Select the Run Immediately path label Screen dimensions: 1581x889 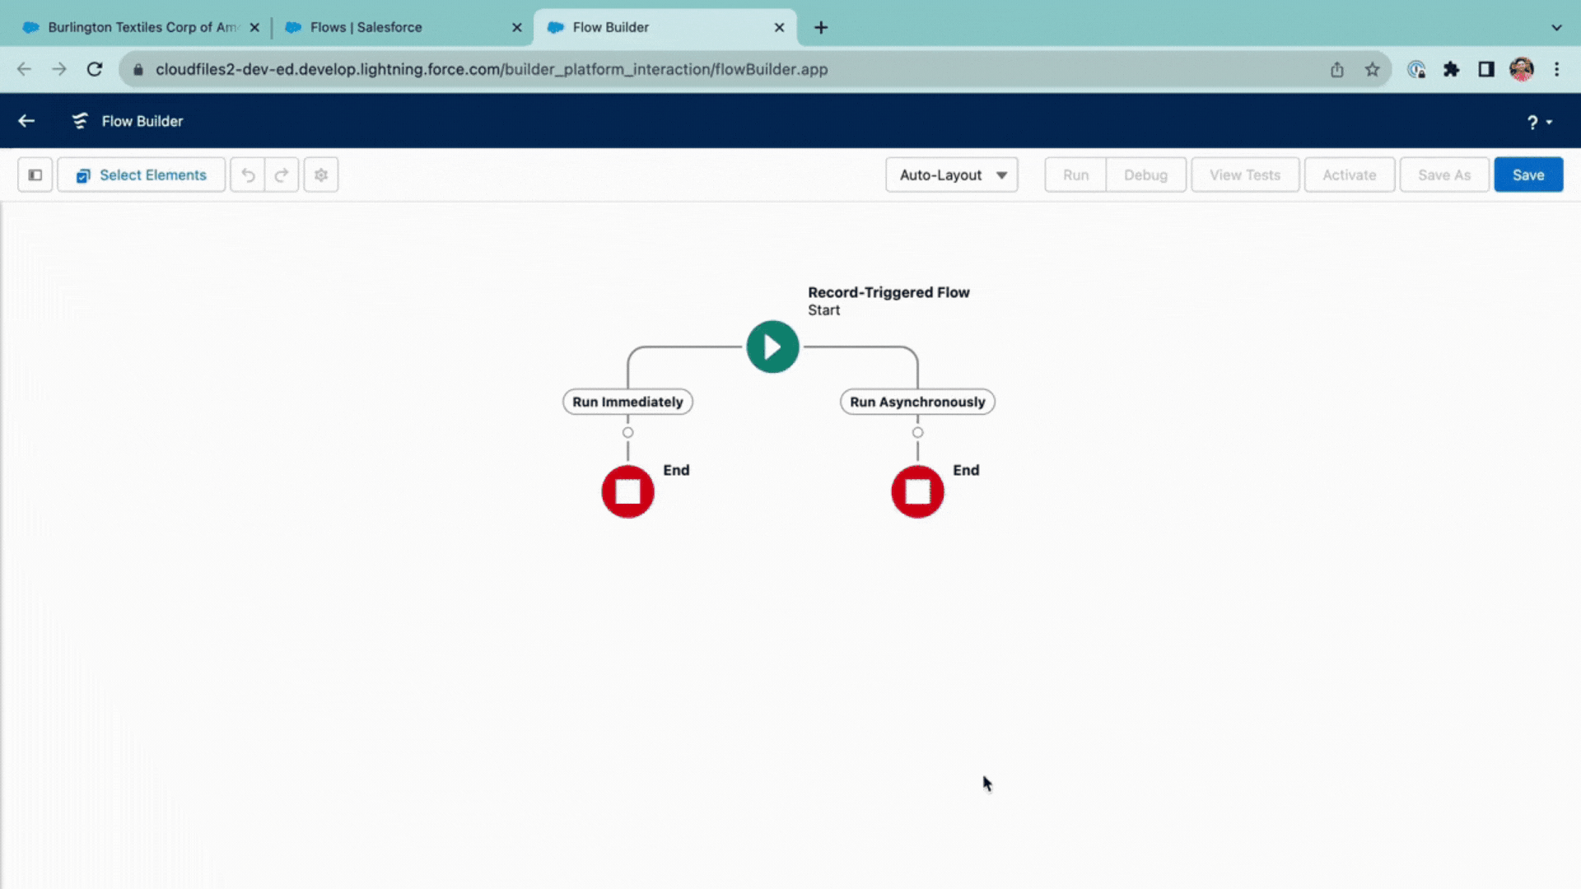[x=627, y=402]
